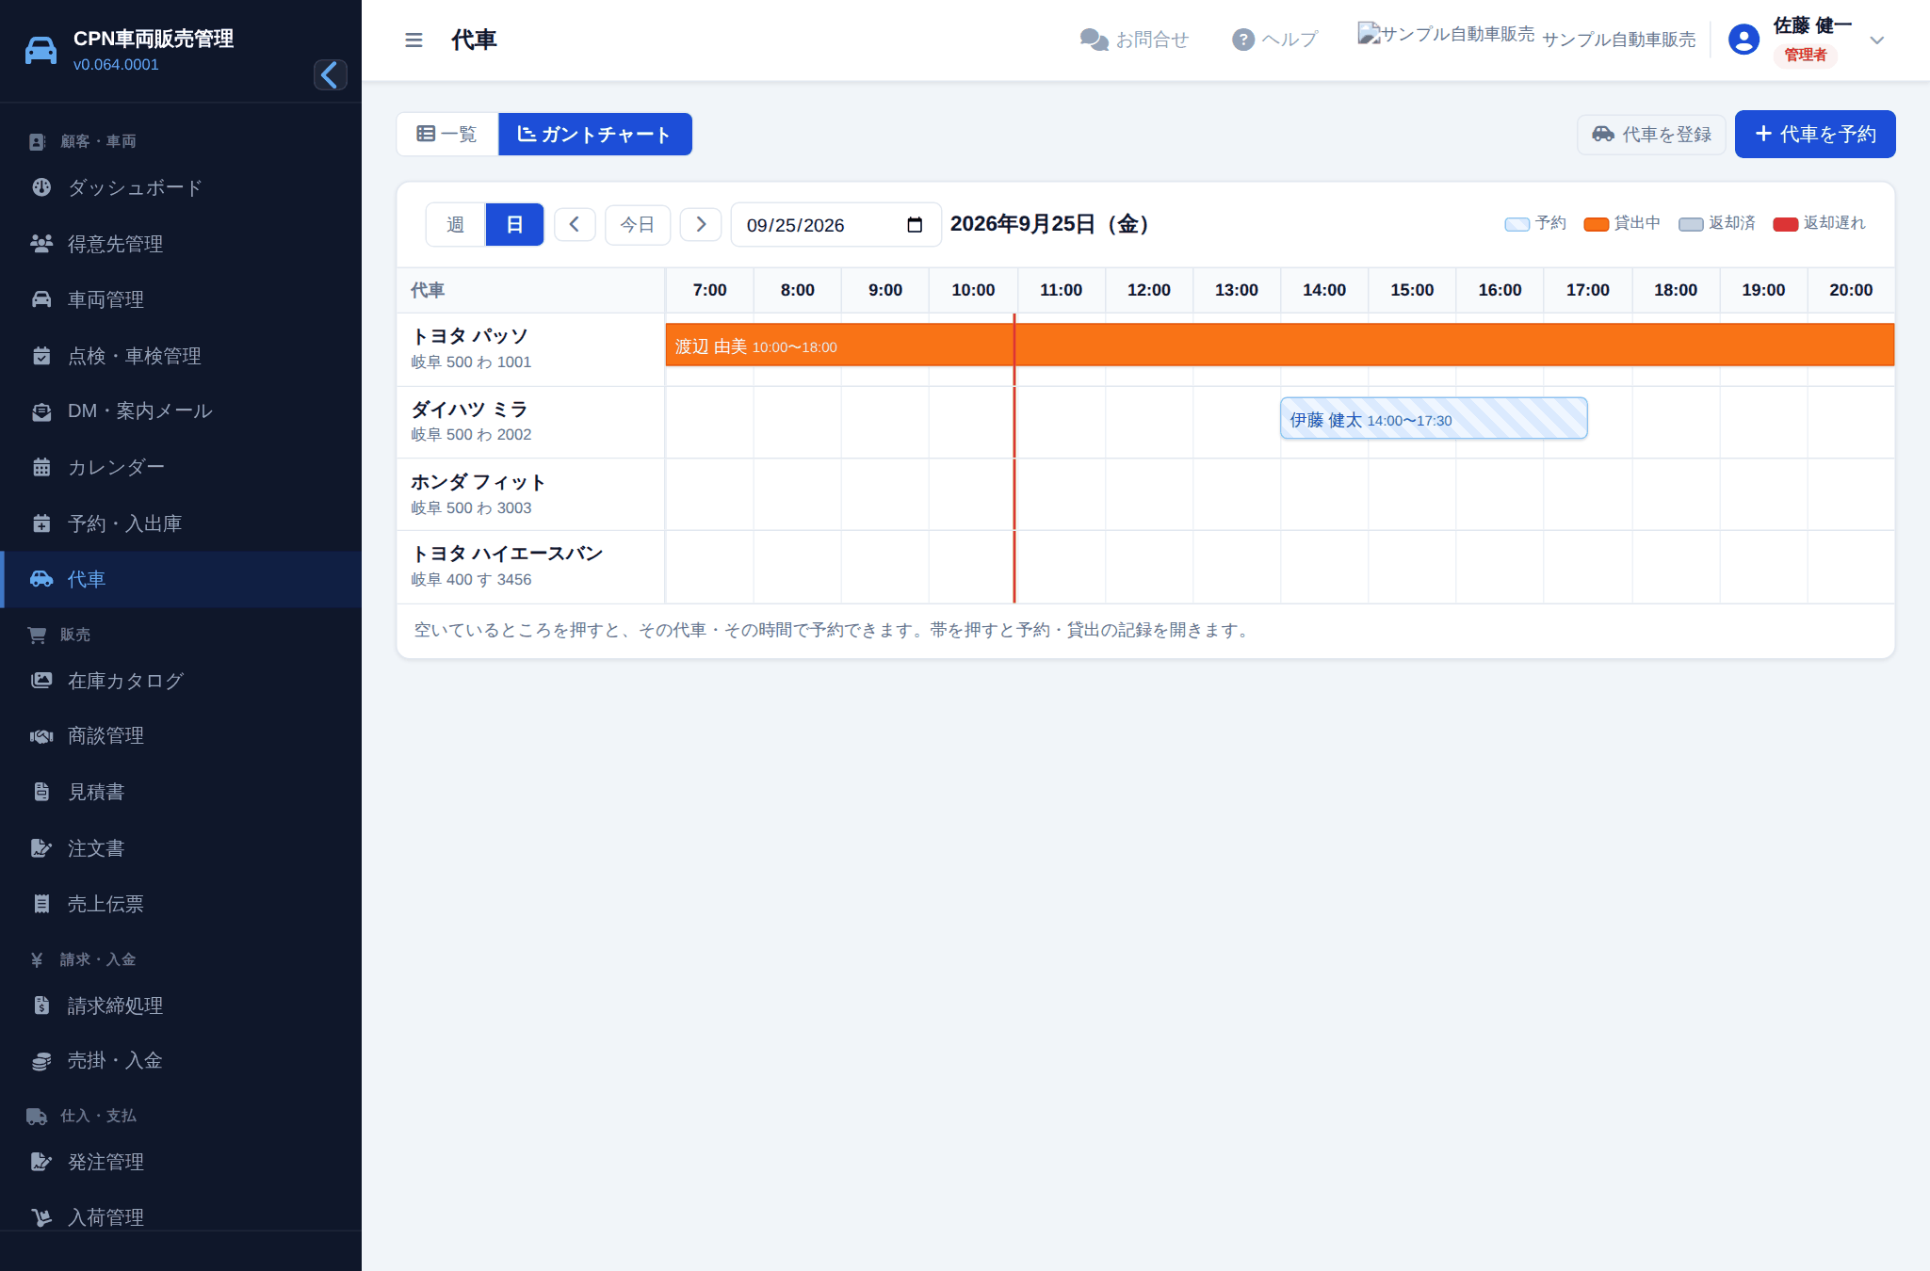Select the ガントチャート tab
Viewport: 1930px width, 1271px height.
pyautogui.click(x=595, y=134)
